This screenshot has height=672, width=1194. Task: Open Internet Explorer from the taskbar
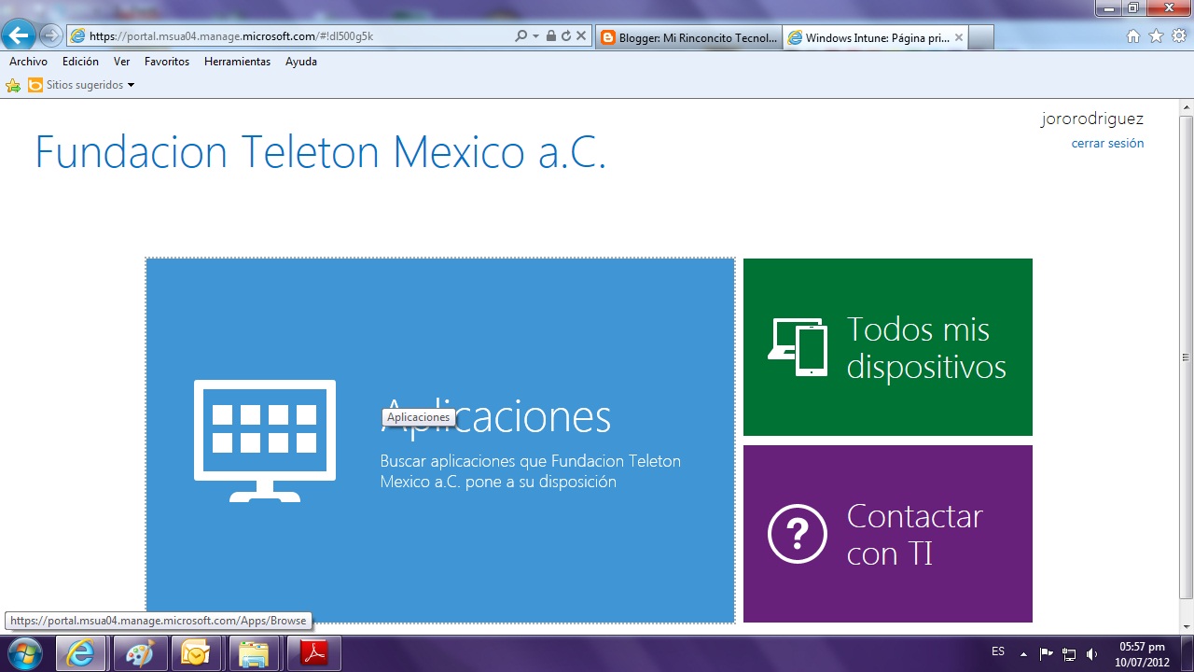pos(81,653)
